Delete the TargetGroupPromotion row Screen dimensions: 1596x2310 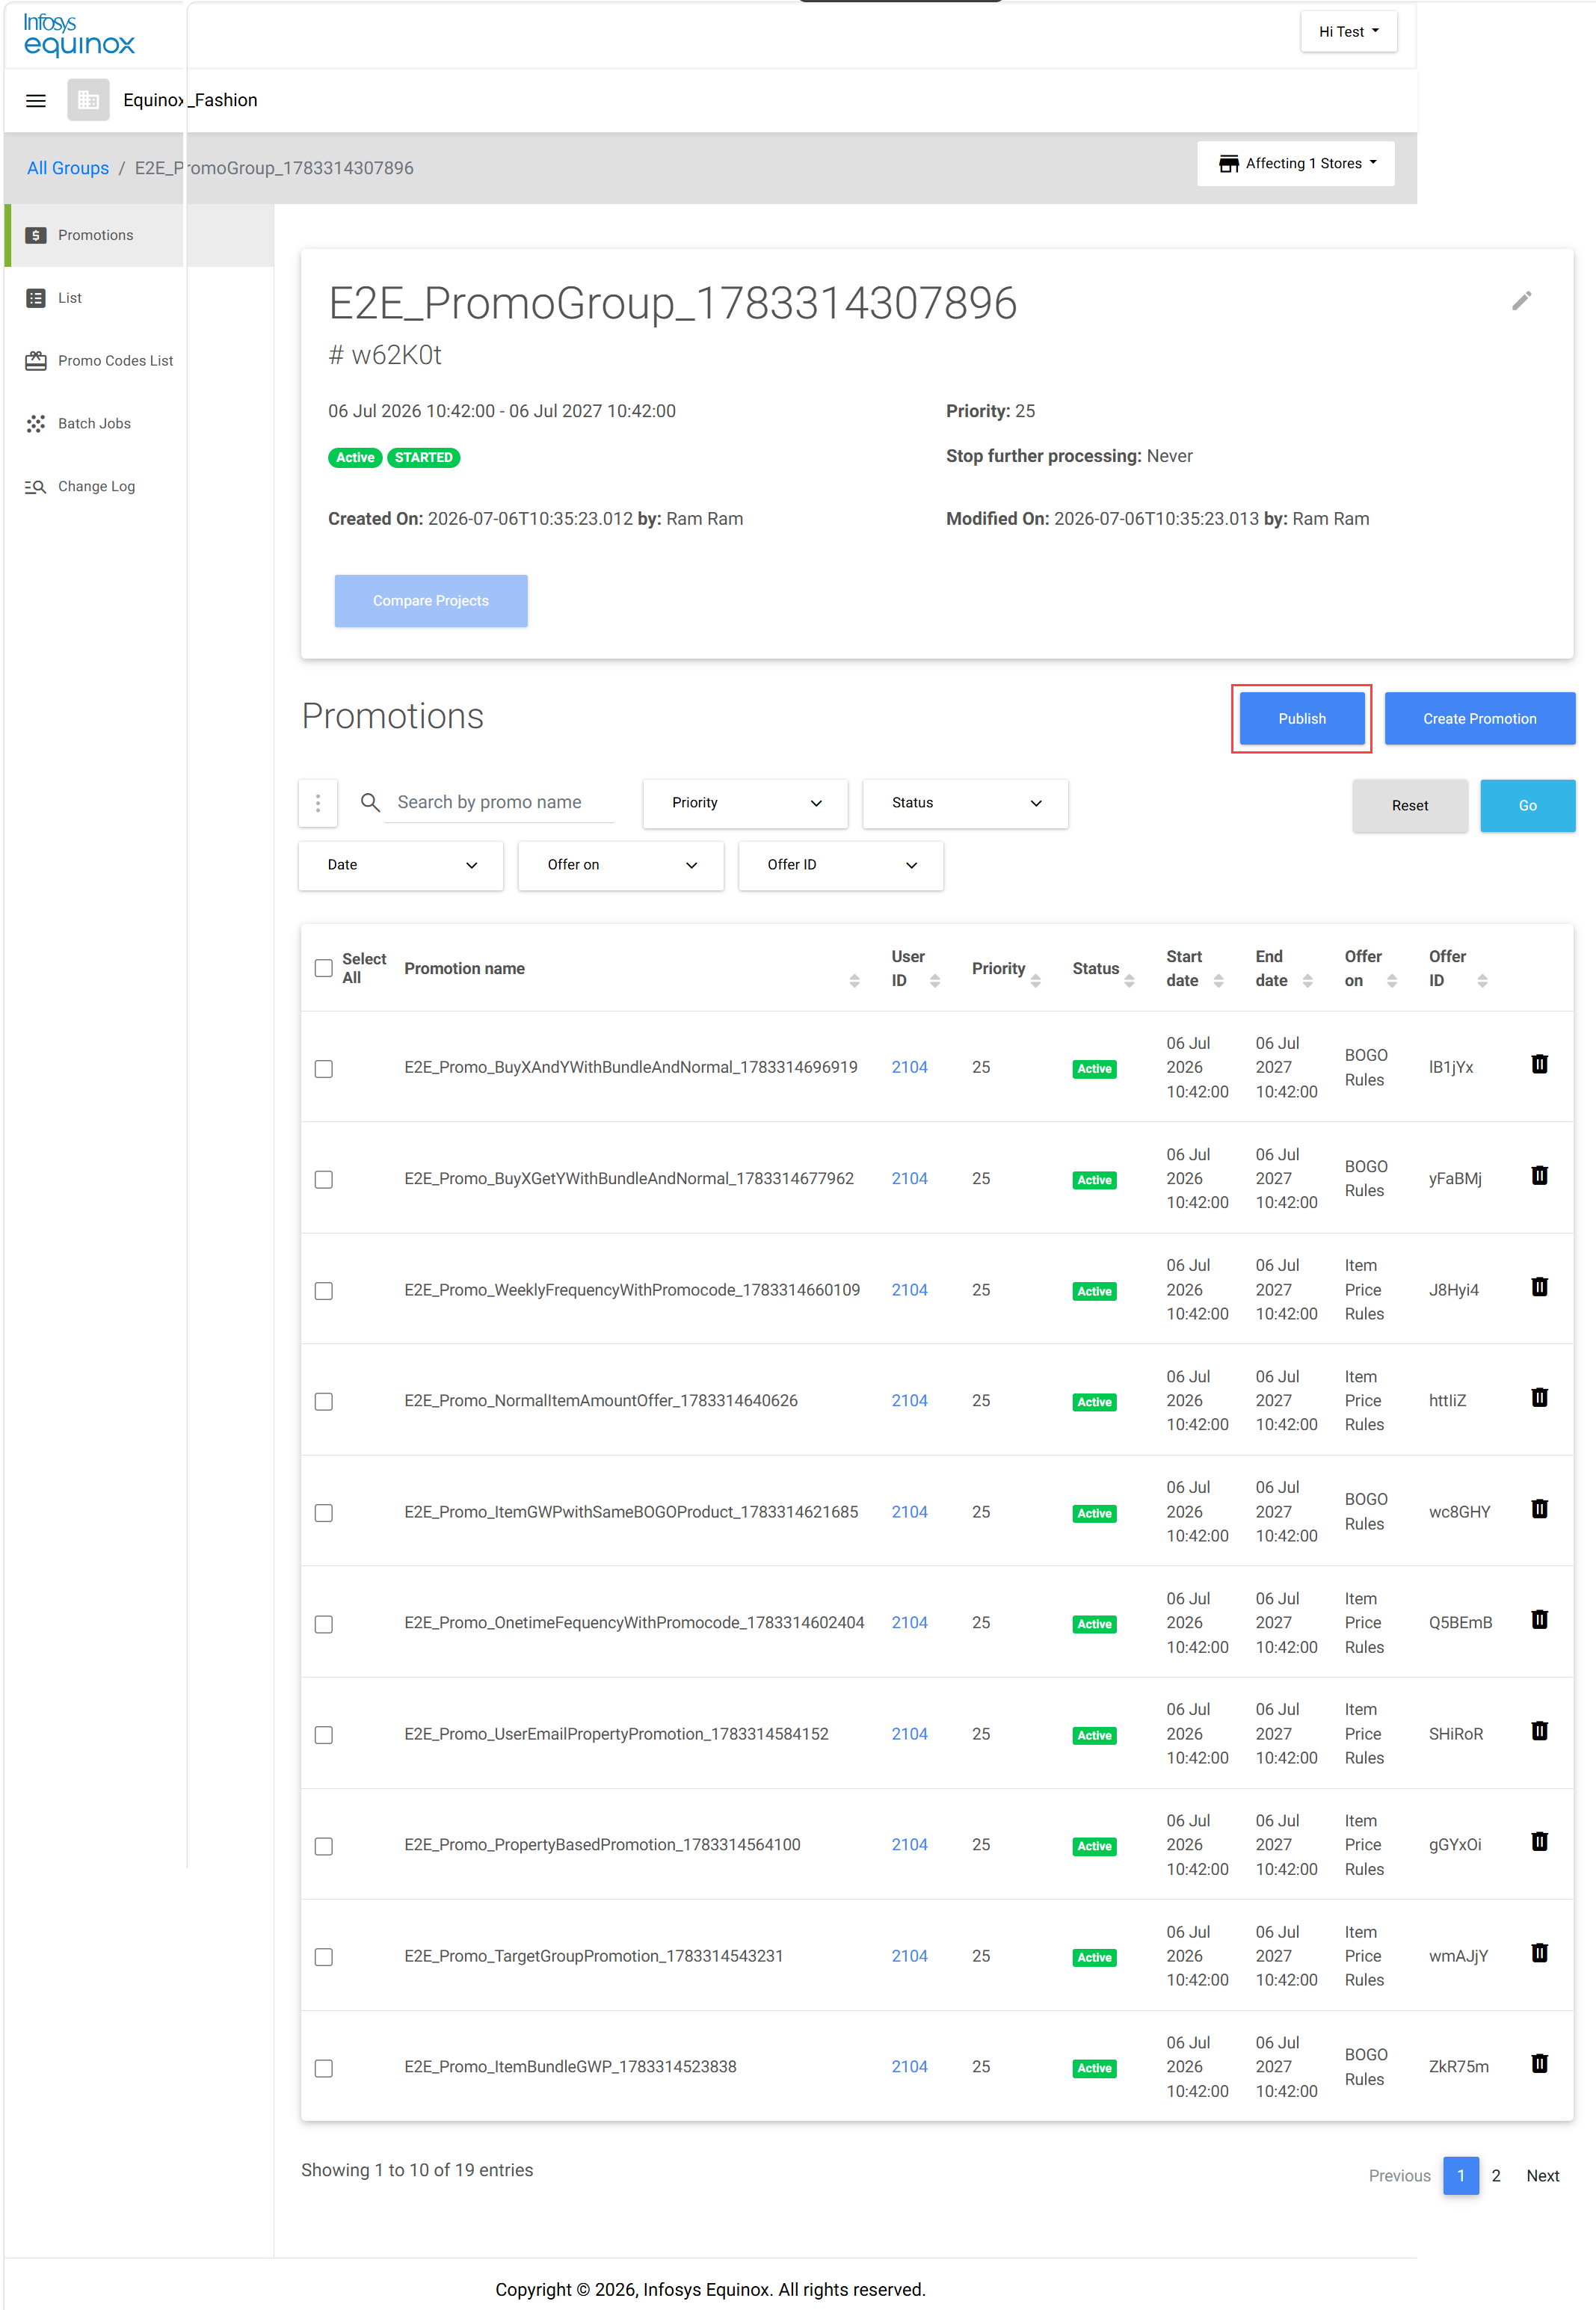pos(1539,1952)
